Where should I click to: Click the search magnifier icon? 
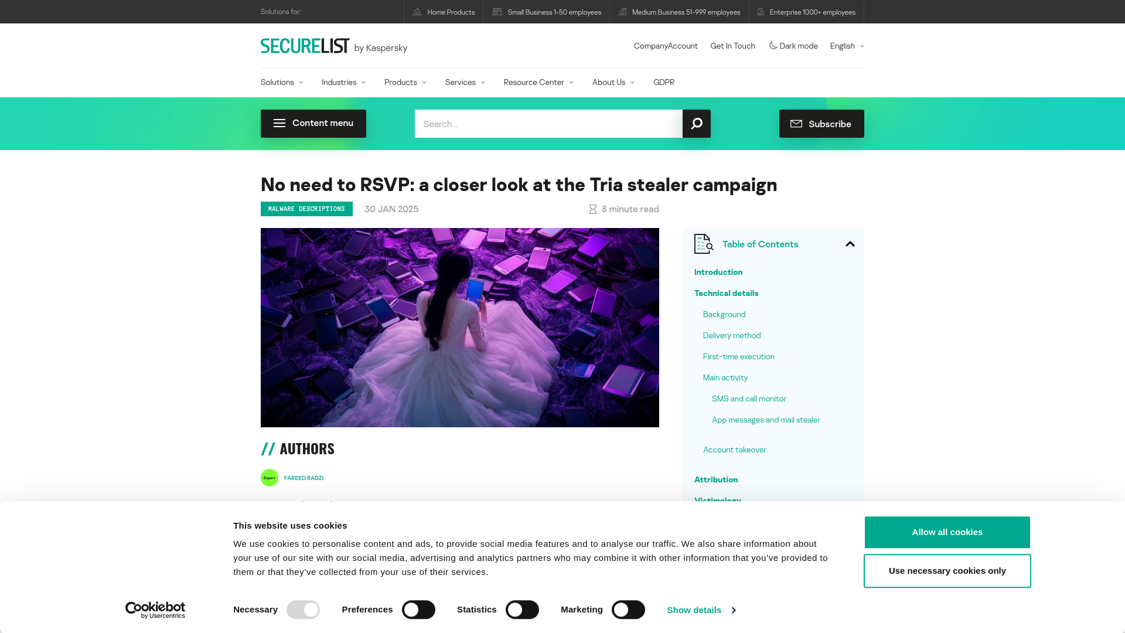(696, 124)
